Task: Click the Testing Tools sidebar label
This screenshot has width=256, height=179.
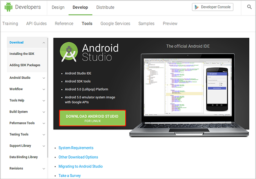Action: pos(19,134)
